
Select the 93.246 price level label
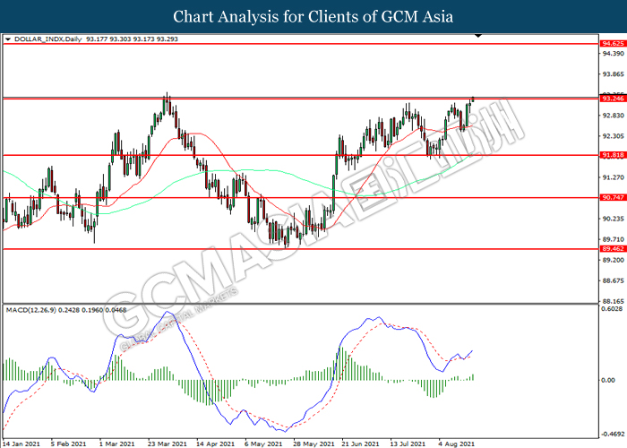pos(614,99)
